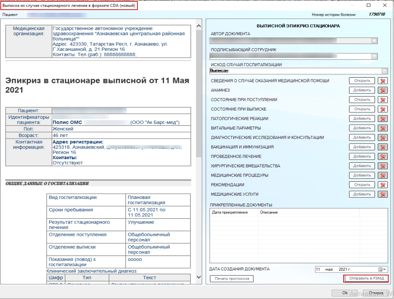Clear the Состояние при выписке section

tap(383, 109)
